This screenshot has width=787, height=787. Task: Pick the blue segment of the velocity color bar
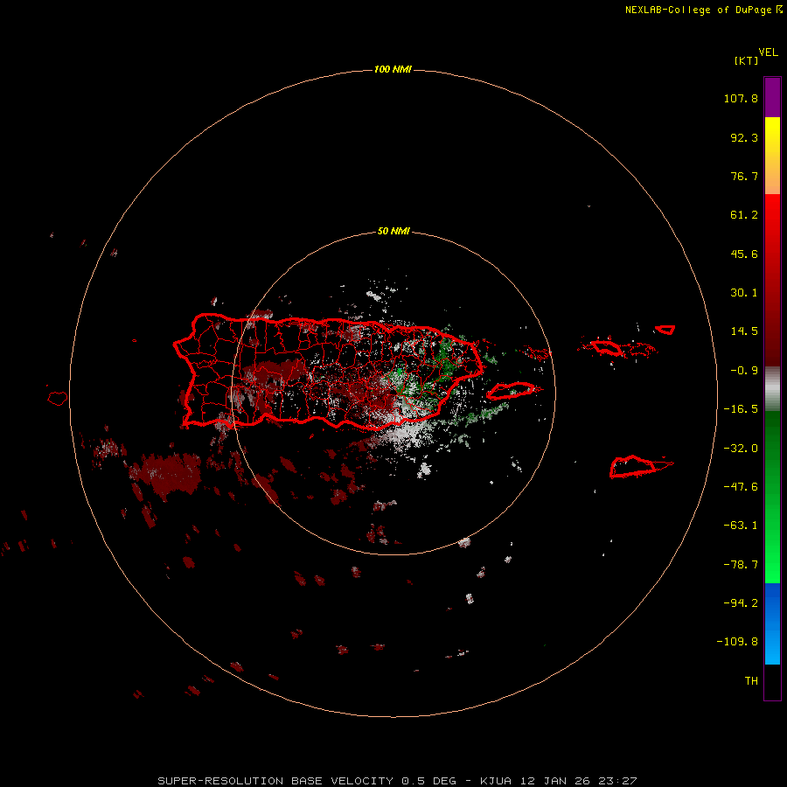[772, 623]
